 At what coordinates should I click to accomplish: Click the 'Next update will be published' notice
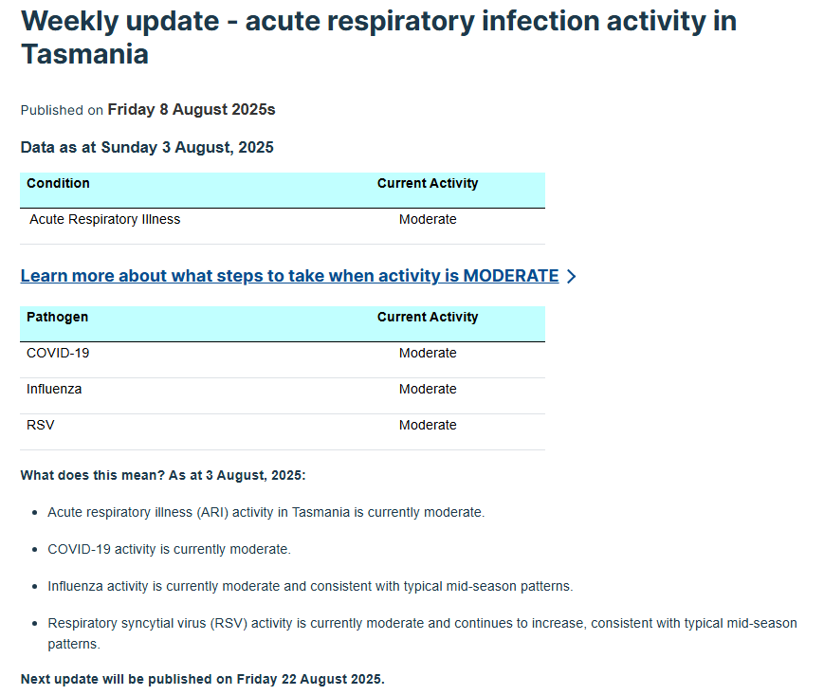click(x=202, y=679)
